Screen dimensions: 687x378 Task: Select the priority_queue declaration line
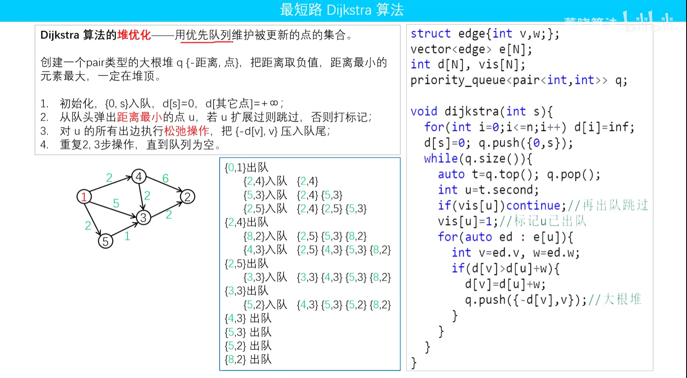[519, 80]
